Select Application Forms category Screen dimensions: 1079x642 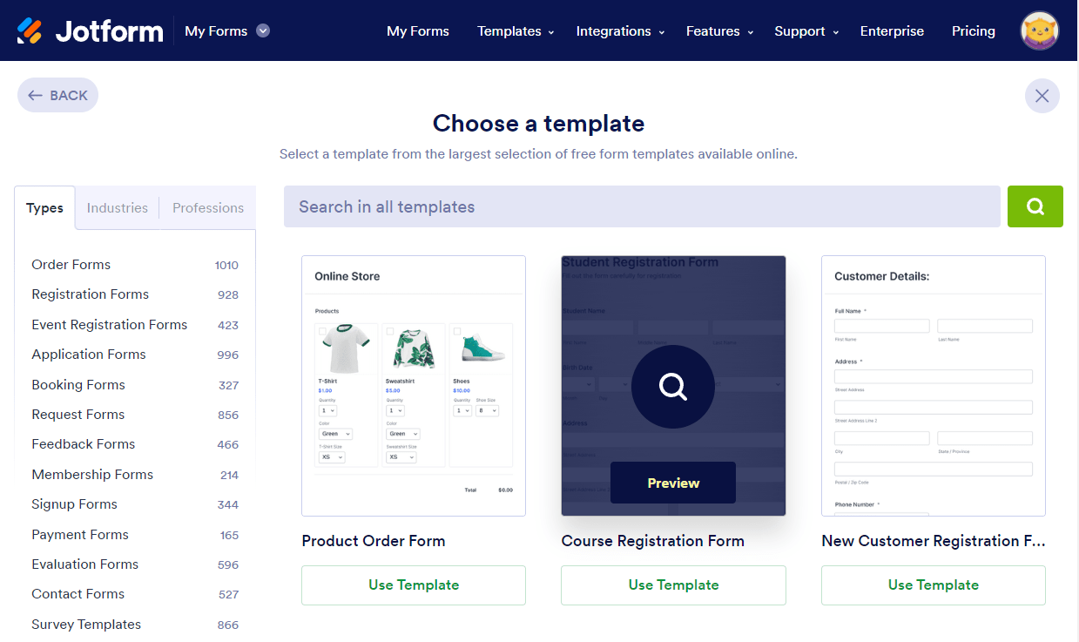click(x=135, y=355)
